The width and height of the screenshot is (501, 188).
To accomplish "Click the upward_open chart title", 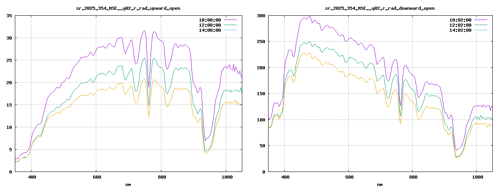I will tap(128, 8).
